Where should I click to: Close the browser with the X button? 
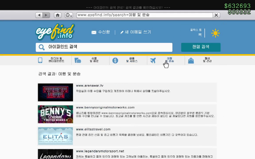pyautogui.click(x=216, y=15)
